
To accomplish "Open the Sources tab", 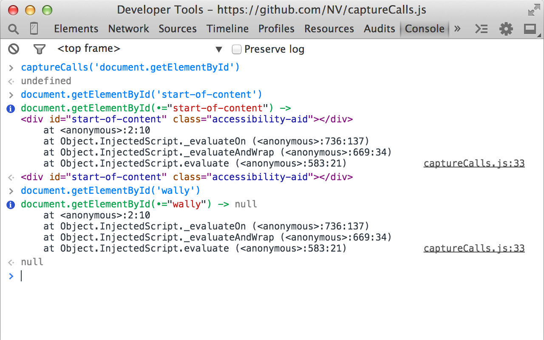I will 178,28.
